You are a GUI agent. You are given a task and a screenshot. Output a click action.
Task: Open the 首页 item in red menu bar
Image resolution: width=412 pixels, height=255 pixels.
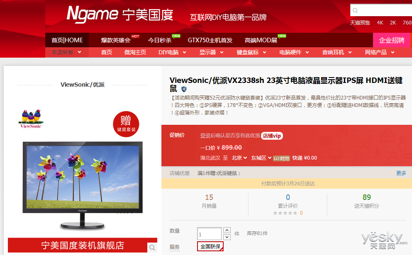click(x=106, y=52)
